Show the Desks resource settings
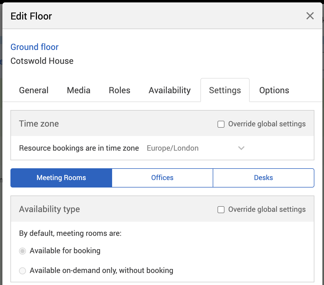 [x=263, y=178]
